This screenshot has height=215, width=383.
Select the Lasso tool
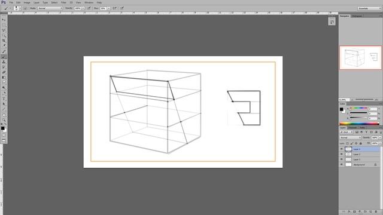click(4, 30)
